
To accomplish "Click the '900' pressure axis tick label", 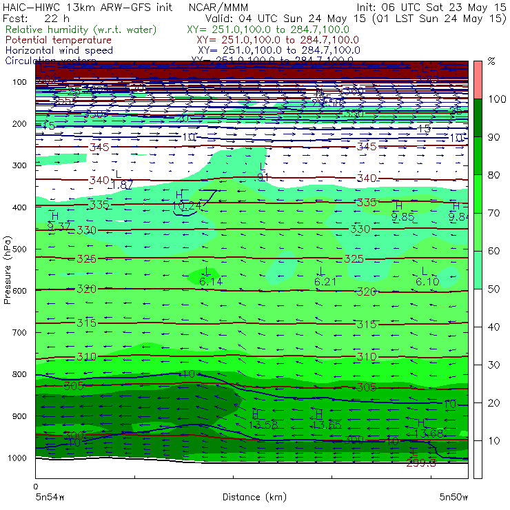I will pyautogui.click(x=19, y=416).
